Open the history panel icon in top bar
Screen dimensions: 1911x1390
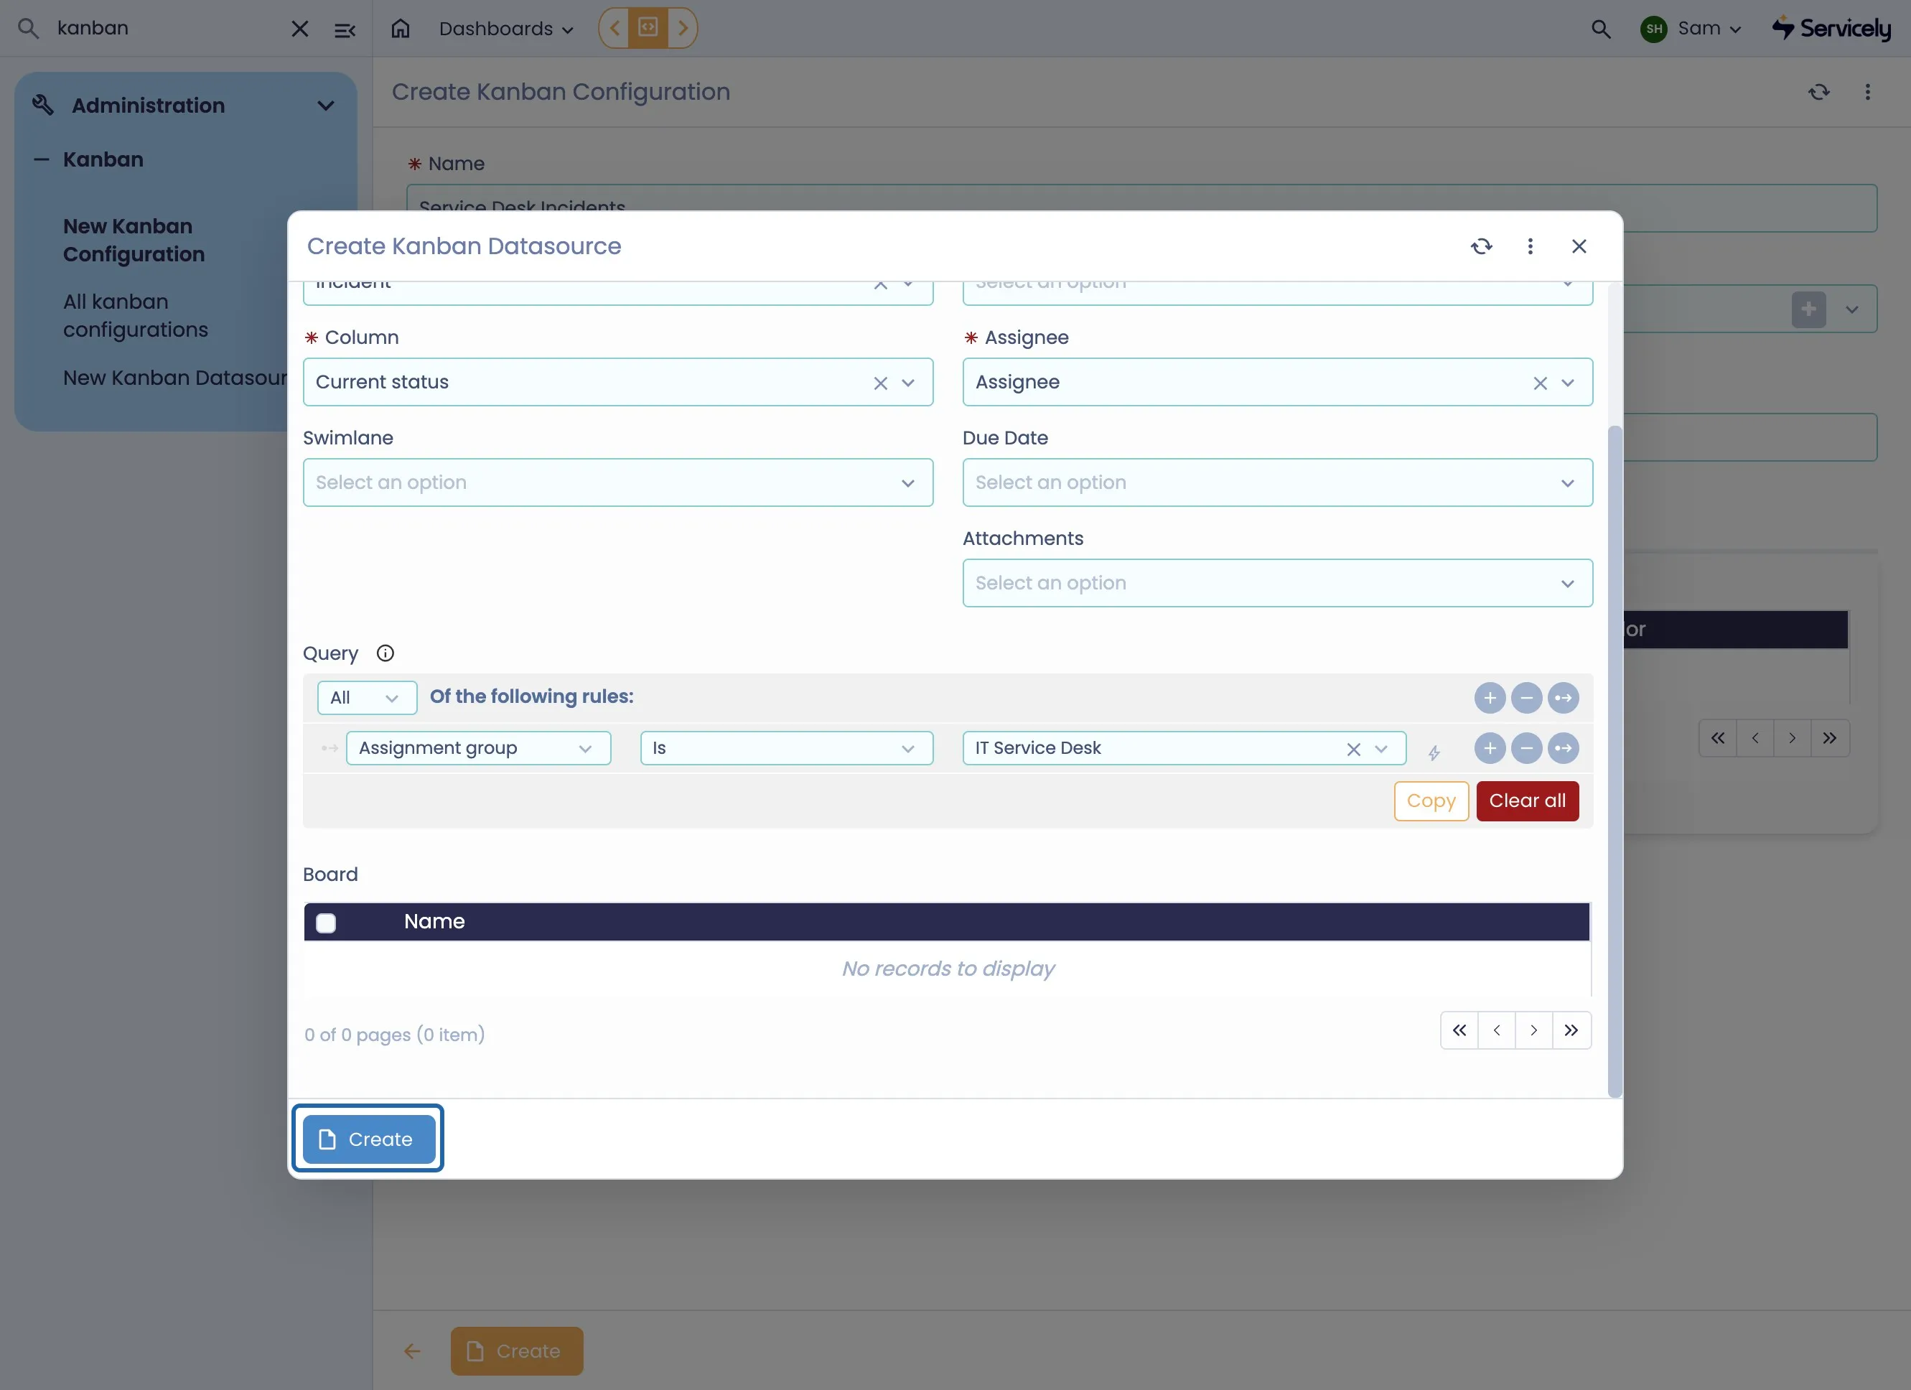[648, 28]
